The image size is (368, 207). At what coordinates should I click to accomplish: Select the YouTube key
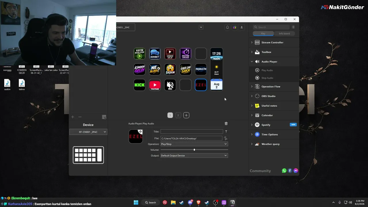point(155,85)
